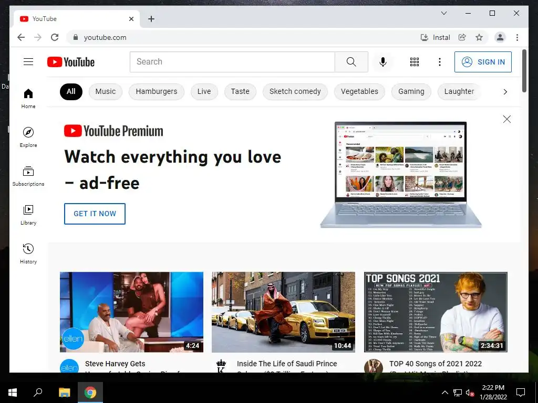Open the tab search chevron
The width and height of the screenshot is (538, 403).
pos(443,13)
